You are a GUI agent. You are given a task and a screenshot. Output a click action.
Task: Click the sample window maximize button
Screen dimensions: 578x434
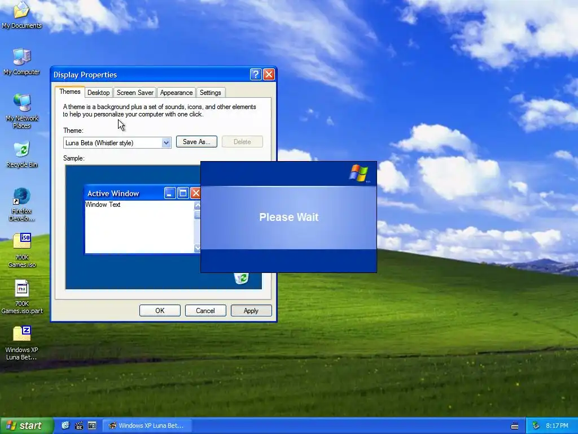pos(183,193)
